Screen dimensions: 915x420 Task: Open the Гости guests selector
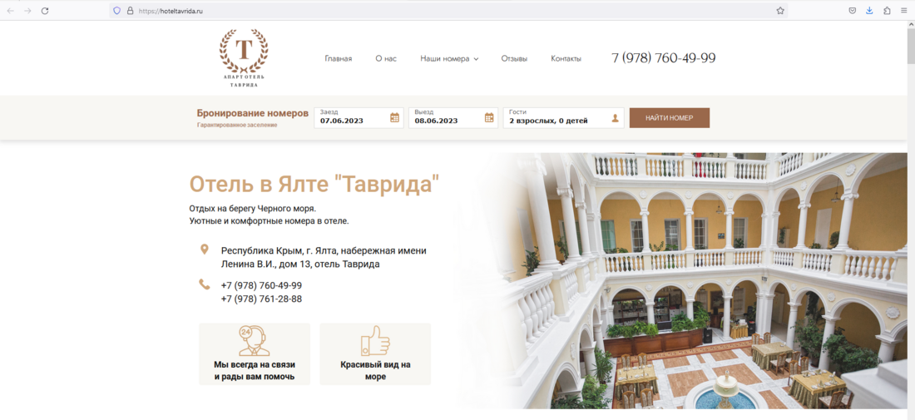click(x=564, y=118)
